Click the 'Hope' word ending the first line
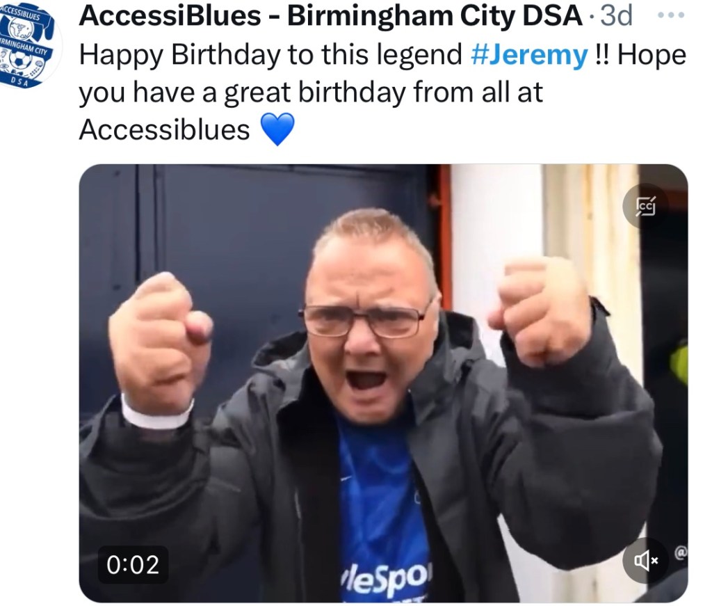 652,55
